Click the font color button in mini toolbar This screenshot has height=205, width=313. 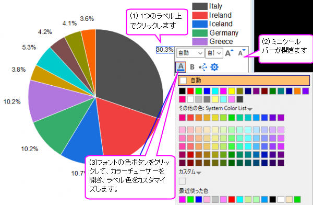(181, 67)
